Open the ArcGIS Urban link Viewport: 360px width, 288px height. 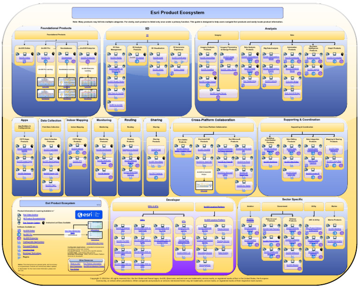158,69
